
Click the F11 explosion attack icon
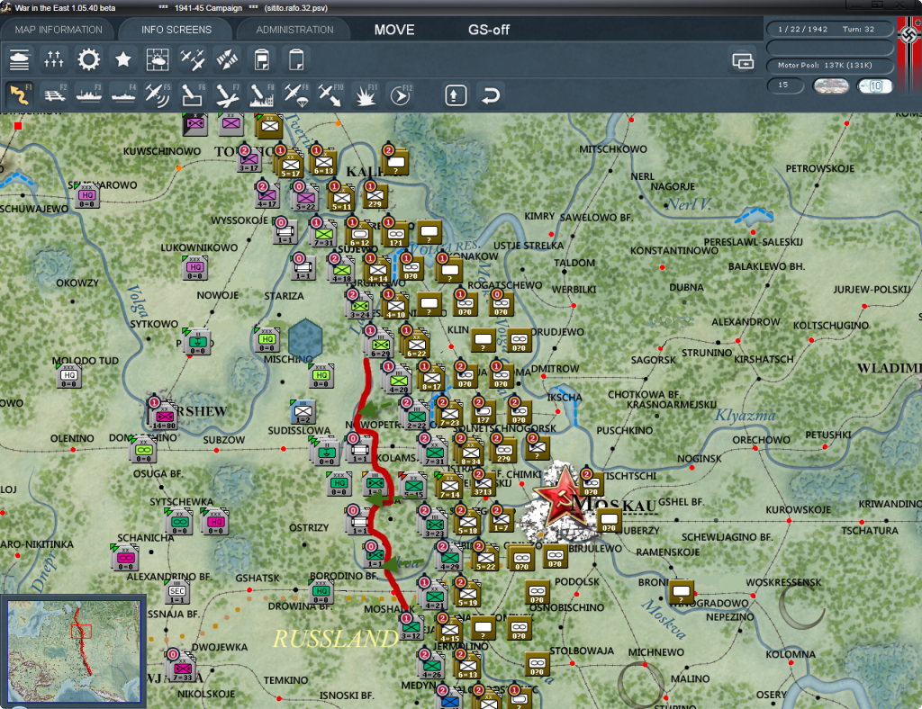[366, 94]
